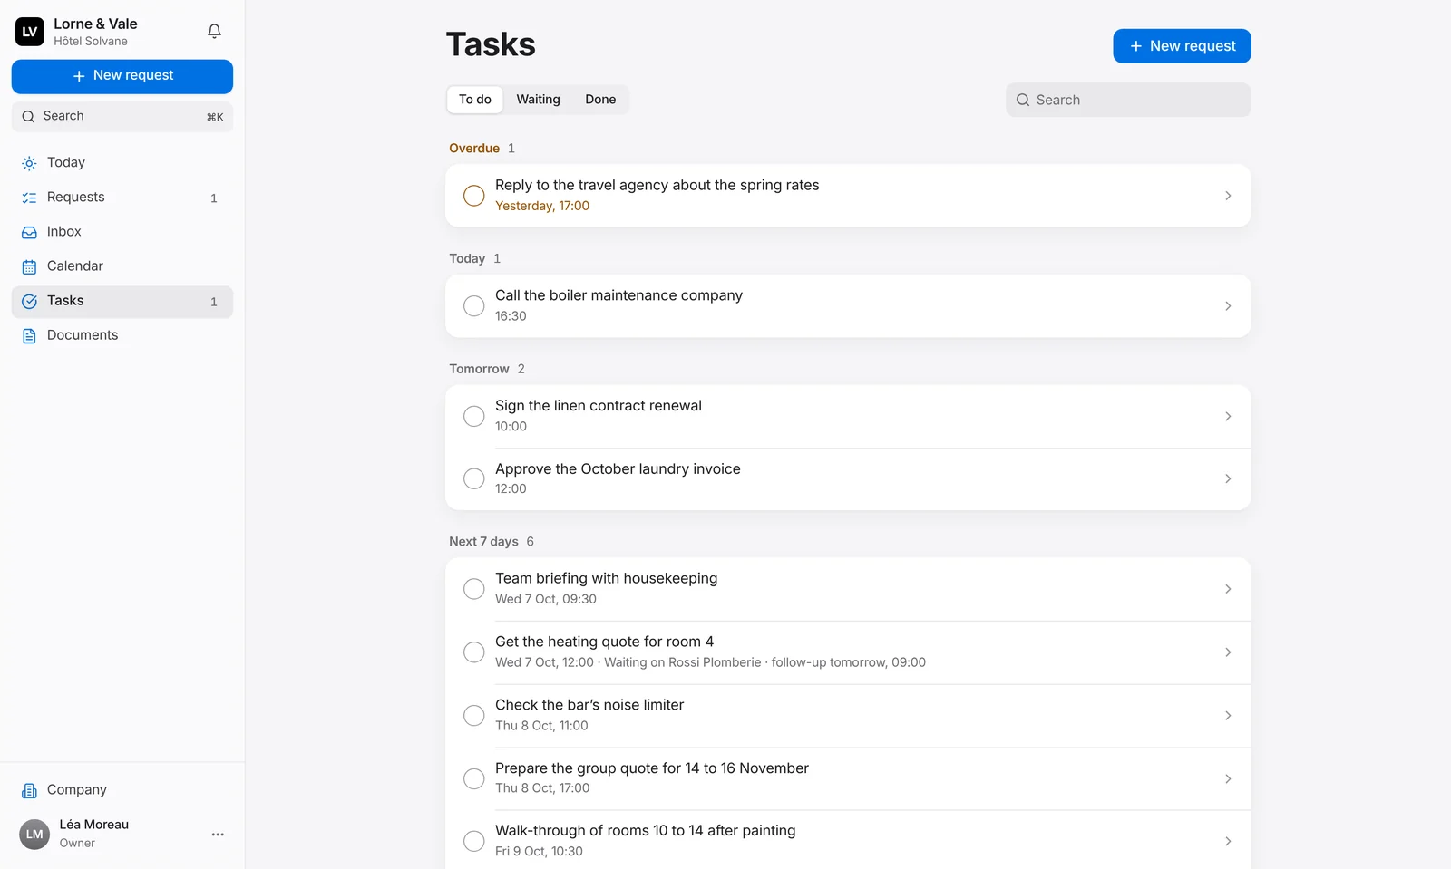Switch to the To do tab
Viewport: 1451px width, 869px height.
(x=475, y=100)
